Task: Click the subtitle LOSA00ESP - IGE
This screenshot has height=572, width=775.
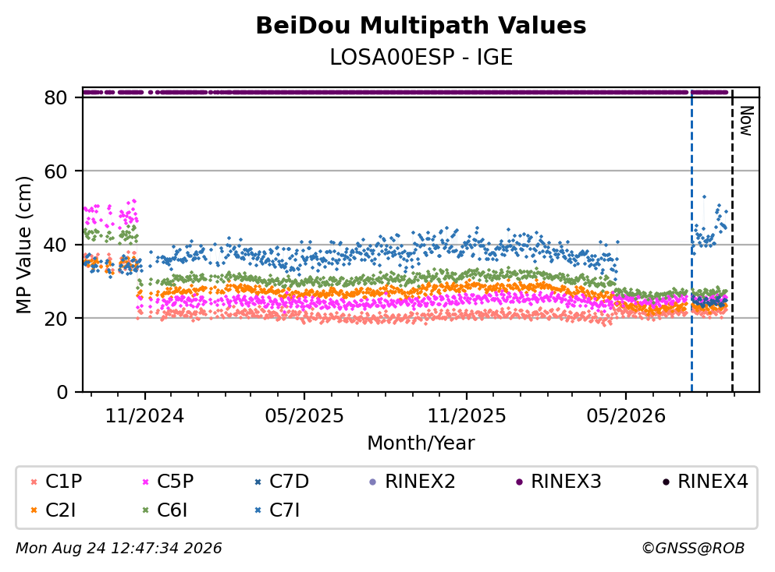Action: coord(421,58)
